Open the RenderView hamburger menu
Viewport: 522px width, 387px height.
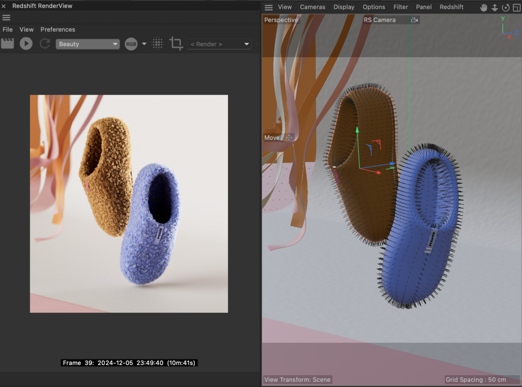click(6, 18)
